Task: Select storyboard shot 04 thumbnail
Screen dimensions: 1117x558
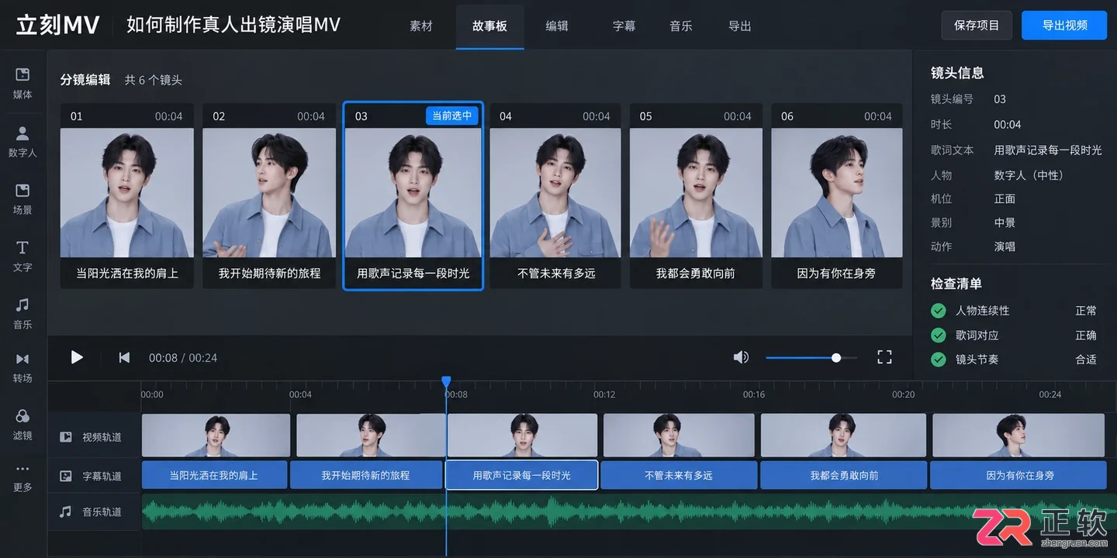Action: [555, 192]
